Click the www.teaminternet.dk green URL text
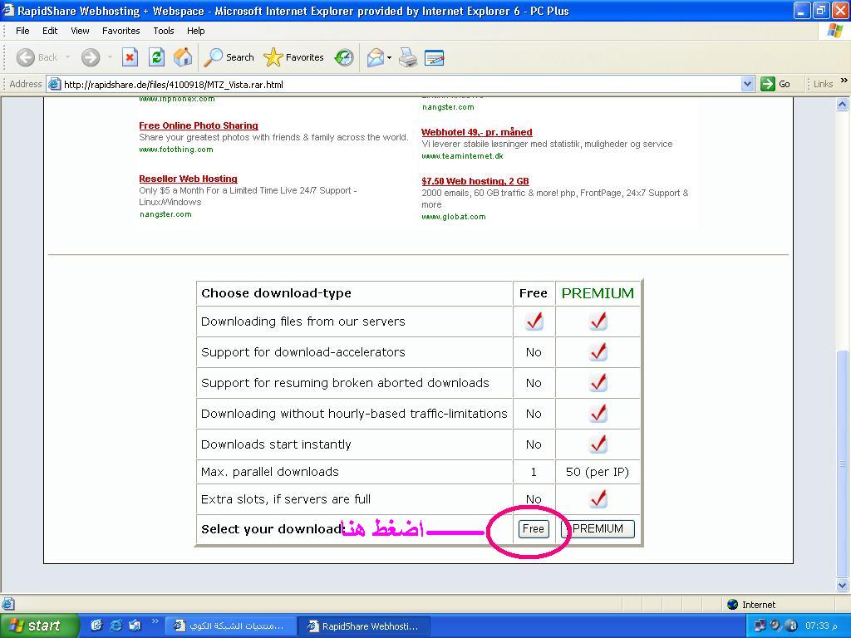851x638 pixels. coord(462,156)
